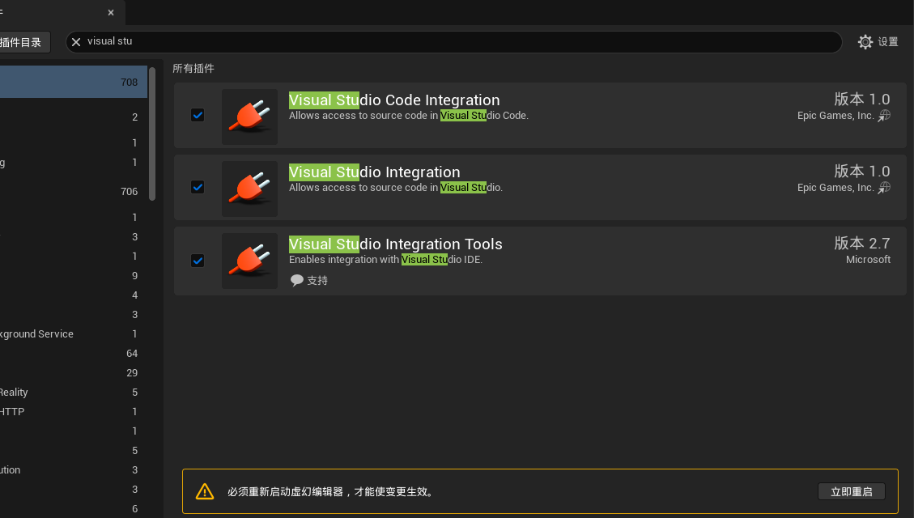Screen dimensions: 914x518
Task: Click the Microsoft publisher text
Action: pos(868,259)
